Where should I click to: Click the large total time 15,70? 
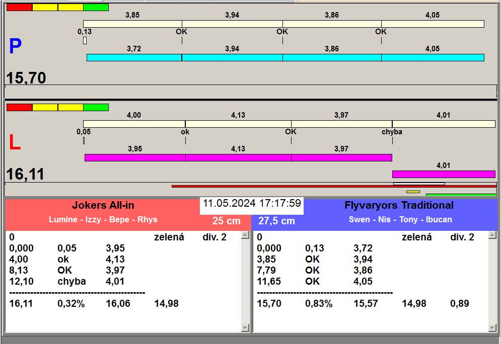pos(26,77)
